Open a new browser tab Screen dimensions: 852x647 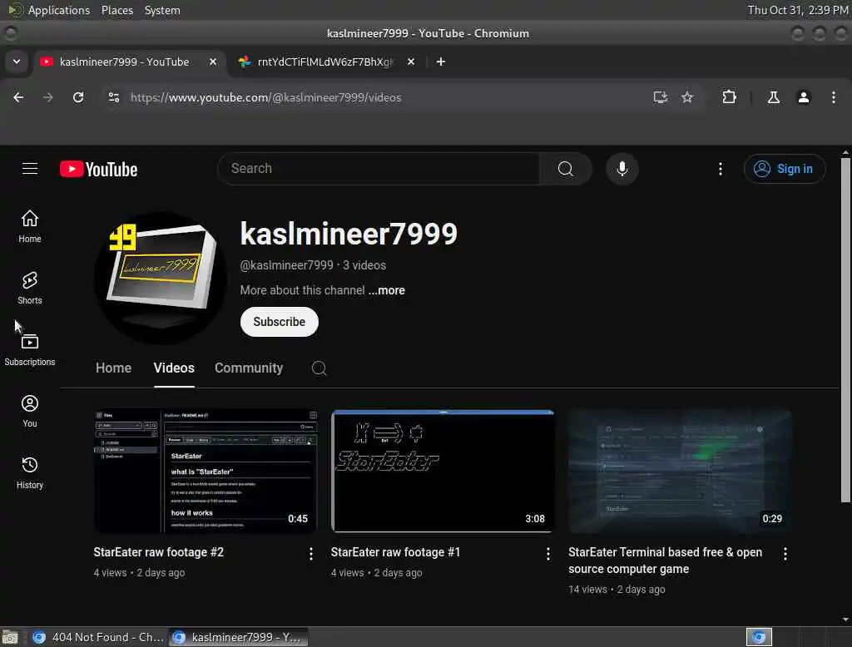pyautogui.click(x=441, y=62)
